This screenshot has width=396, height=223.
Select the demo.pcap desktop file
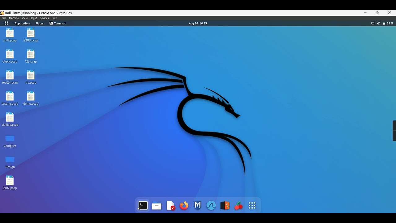click(x=31, y=98)
